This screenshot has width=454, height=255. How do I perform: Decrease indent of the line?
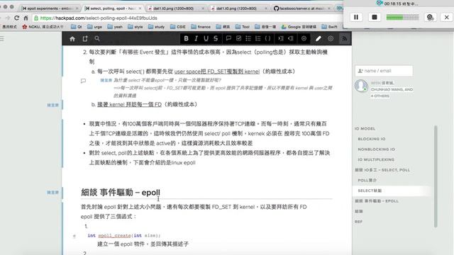tap(290, 38)
